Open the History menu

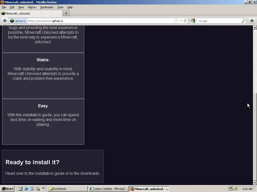tap(32, 7)
